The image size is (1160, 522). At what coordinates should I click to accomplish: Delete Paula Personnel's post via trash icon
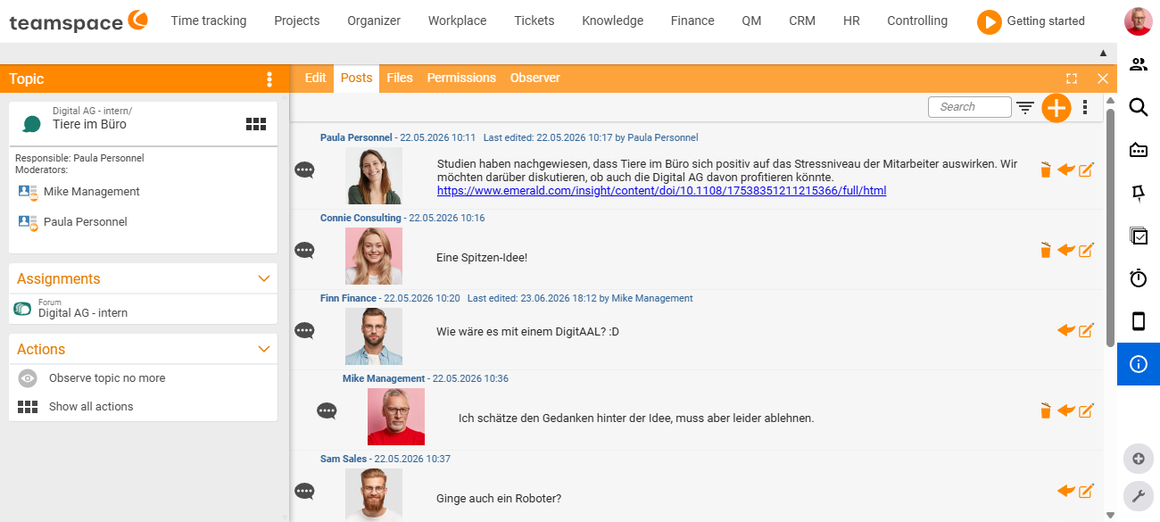[x=1046, y=170]
